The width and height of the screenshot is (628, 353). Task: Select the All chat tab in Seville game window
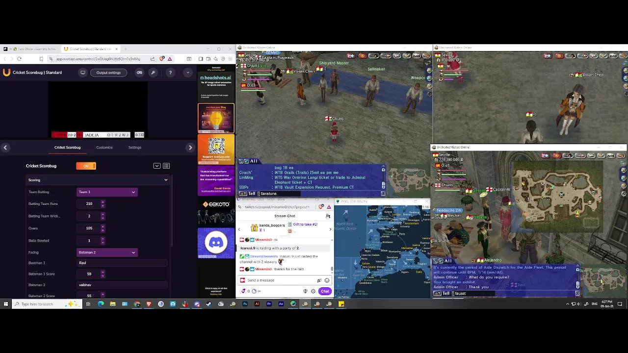tap(254, 161)
